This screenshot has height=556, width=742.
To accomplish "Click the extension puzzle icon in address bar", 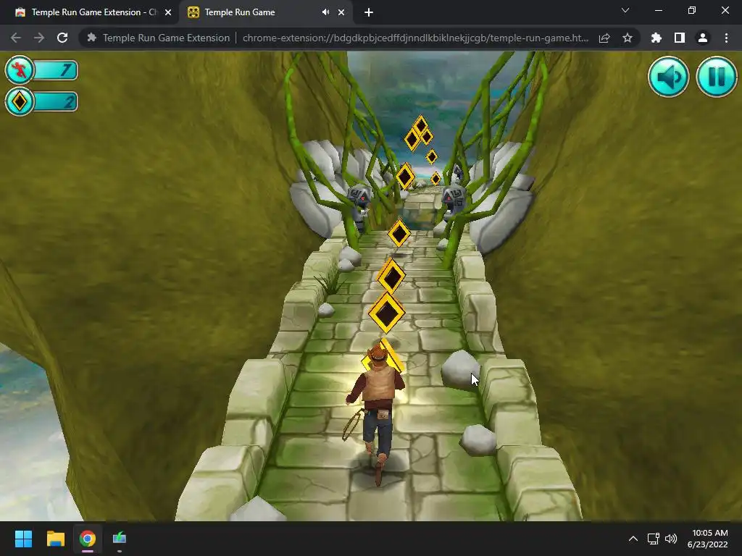I will [x=92, y=38].
